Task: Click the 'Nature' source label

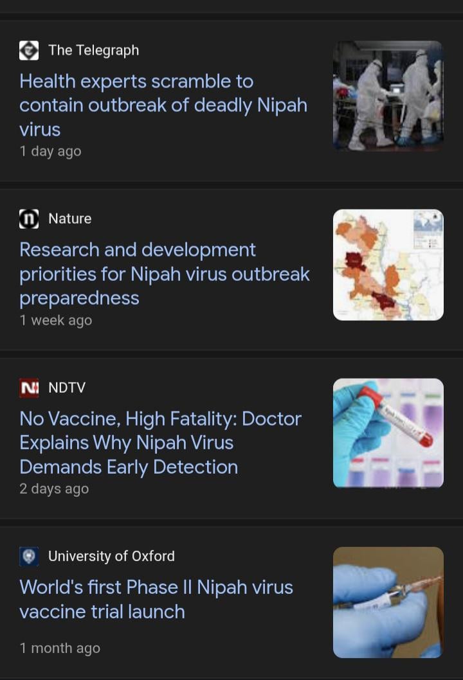Action: [69, 219]
